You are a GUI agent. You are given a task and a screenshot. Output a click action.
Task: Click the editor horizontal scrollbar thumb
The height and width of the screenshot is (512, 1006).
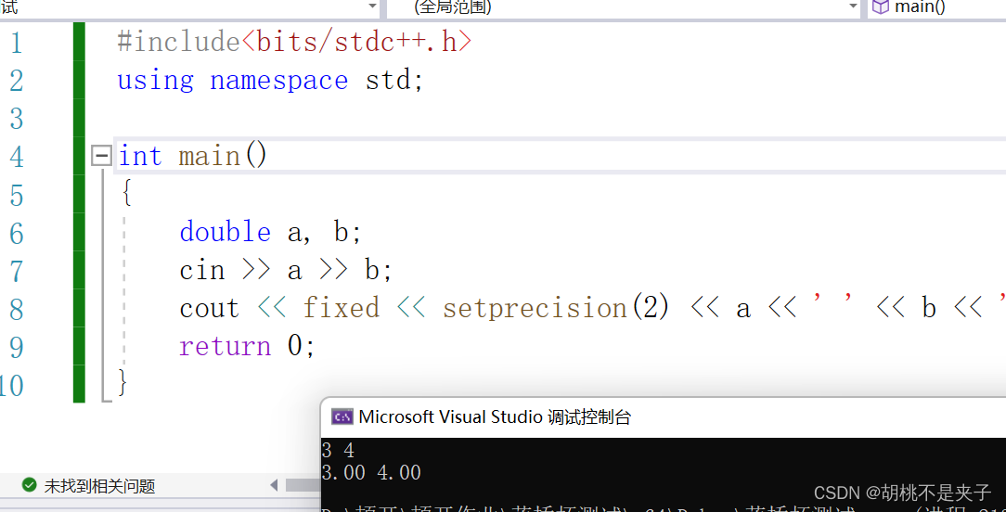pos(303,485)
